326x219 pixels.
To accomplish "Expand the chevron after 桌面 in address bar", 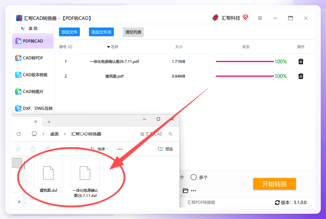I will 65,134.
